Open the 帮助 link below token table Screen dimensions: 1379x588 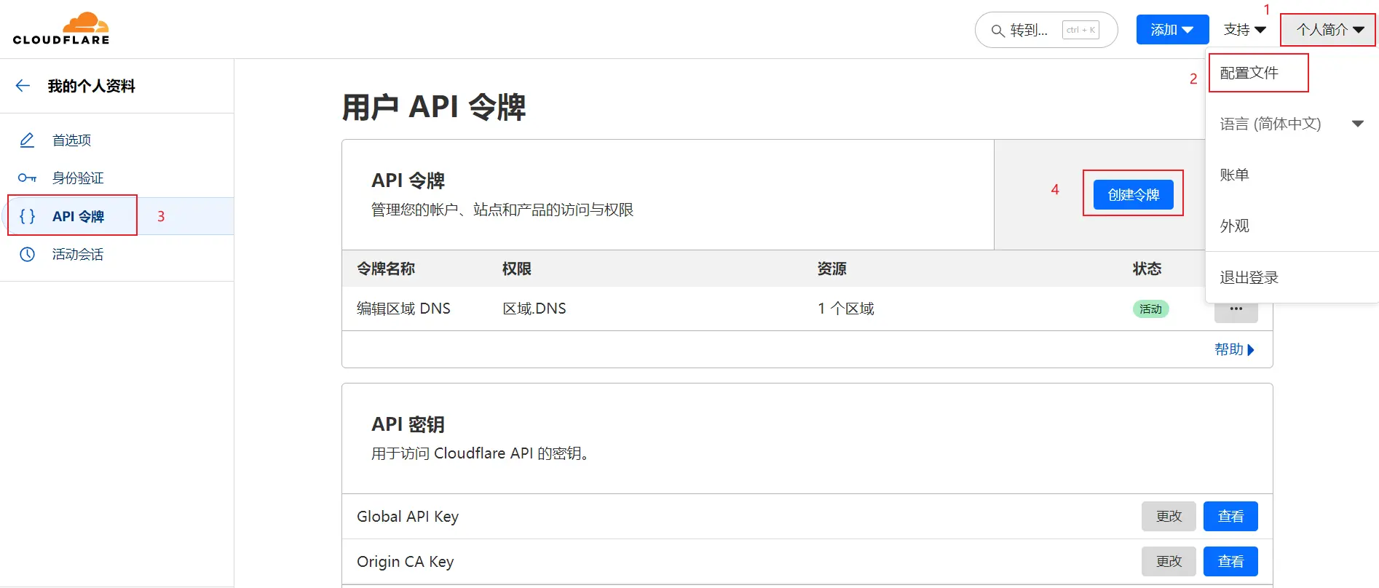tap(1234, 349)
